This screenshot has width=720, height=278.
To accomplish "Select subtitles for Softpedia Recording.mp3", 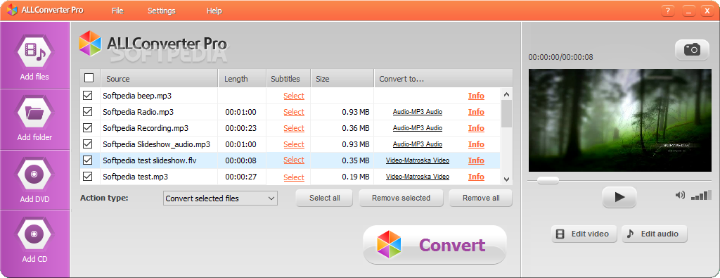I will point(294,128).
